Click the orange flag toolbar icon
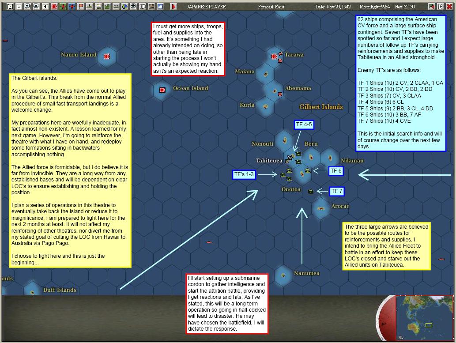The width and height of the screenshot is (456, 343). click(80, 6)
